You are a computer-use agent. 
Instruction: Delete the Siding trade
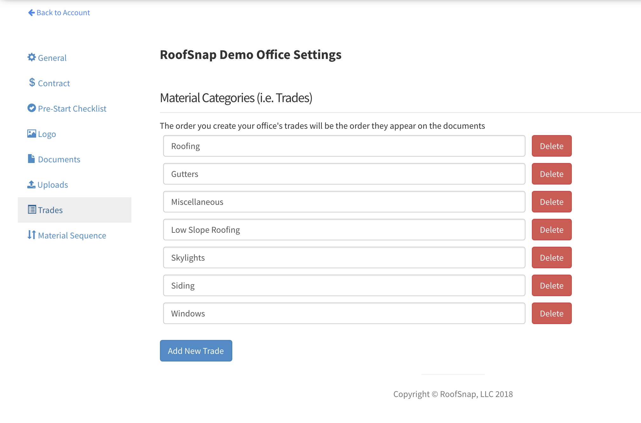pyautogui.click(x=552, y=285)
